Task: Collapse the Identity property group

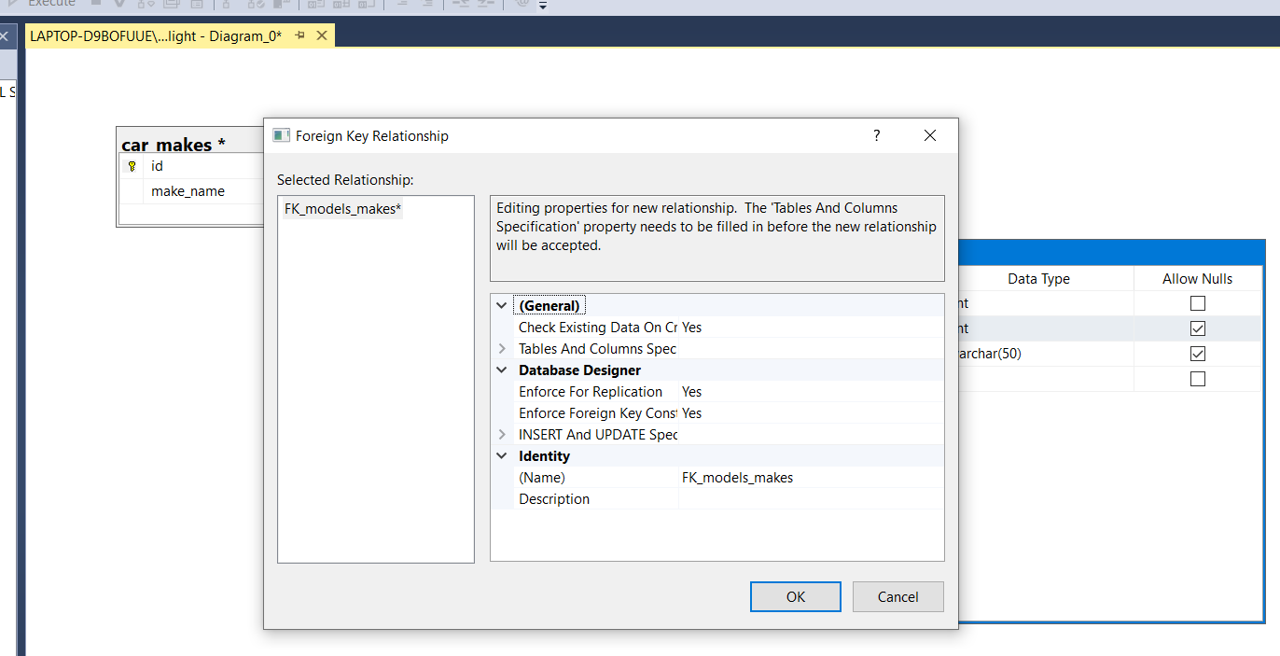Action: click(502, 456)
